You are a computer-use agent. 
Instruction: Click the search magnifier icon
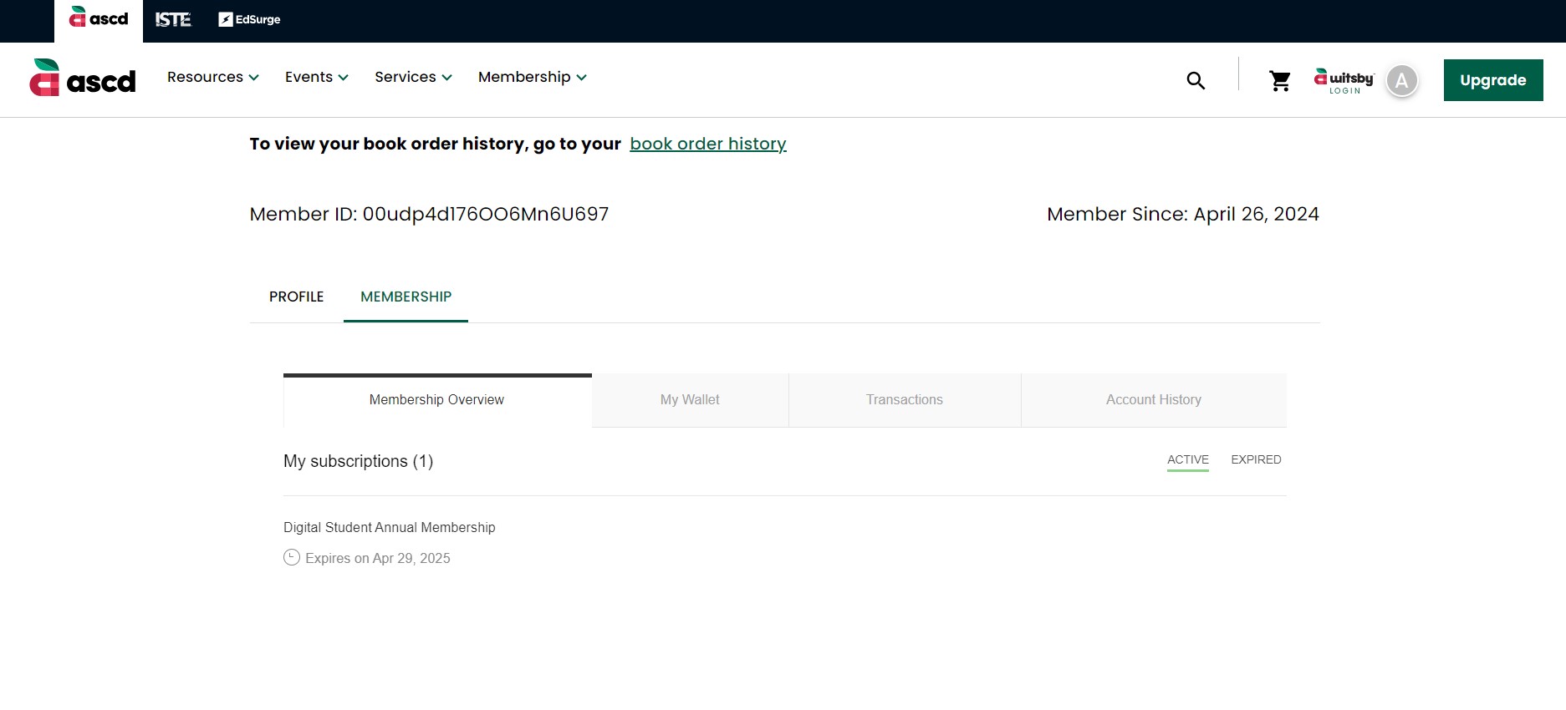point(1196,80)
